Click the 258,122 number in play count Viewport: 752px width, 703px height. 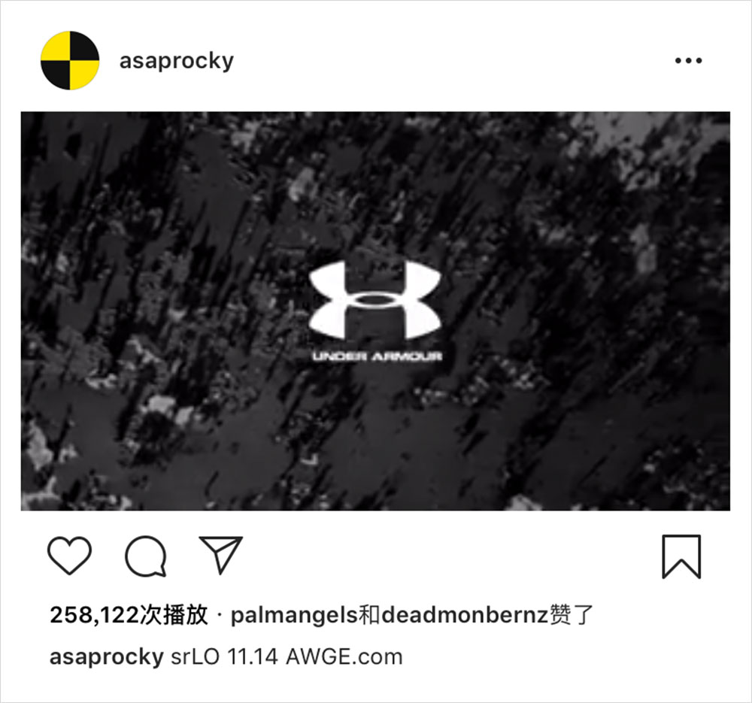(94, 615)
